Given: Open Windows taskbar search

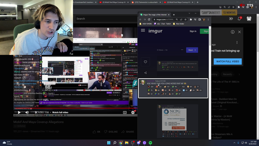Looking at the screenshot, I should (x=115, y=143).
